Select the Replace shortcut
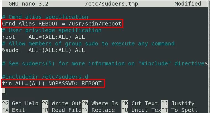210x113 pixels. click(103, 110)
